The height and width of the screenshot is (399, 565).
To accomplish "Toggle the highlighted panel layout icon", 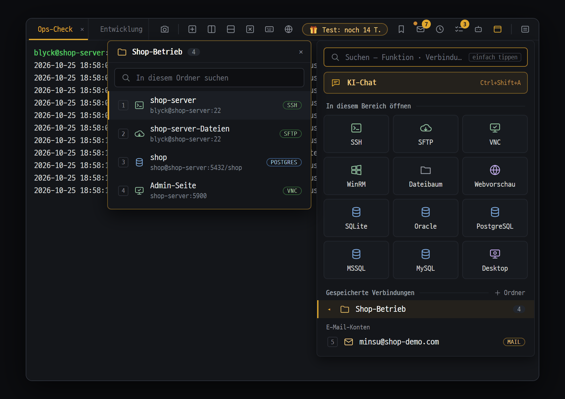I will tap(498, 29).
